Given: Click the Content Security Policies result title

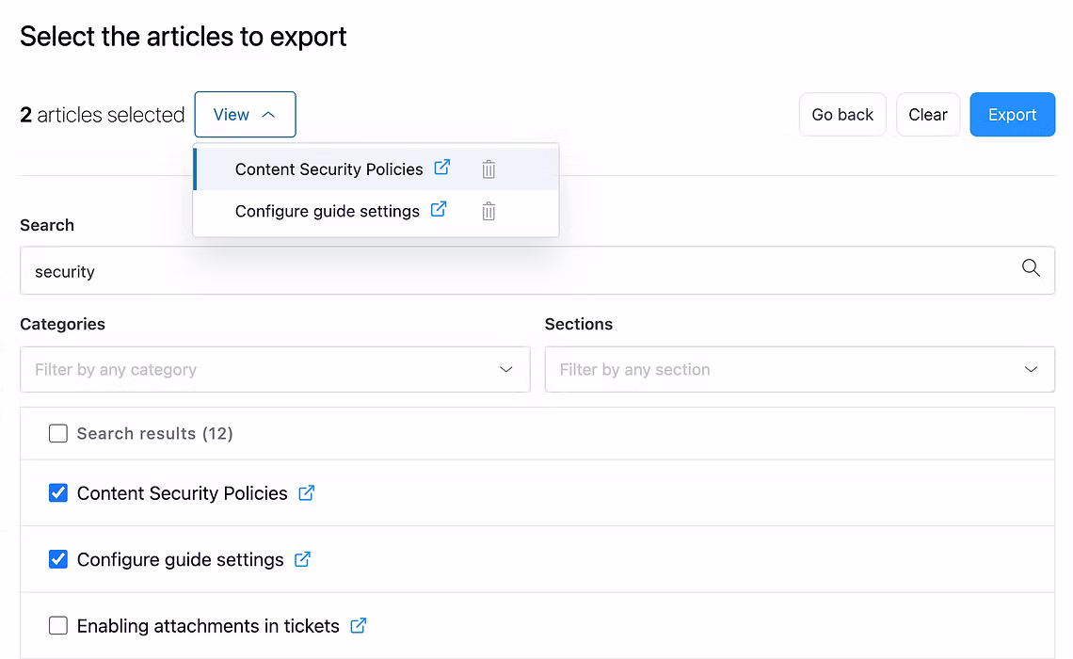Looking at the screenshot, I should pyautogui.click(x=182, y=493).
